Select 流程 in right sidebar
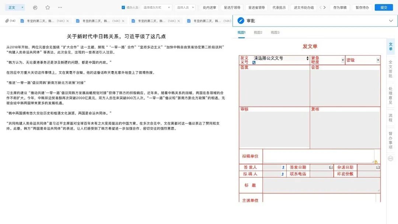398x224 pixels. [x=391, y=118]
